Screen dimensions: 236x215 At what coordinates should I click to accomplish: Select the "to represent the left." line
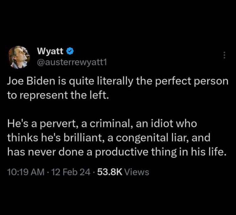click(x=58, y=95)
